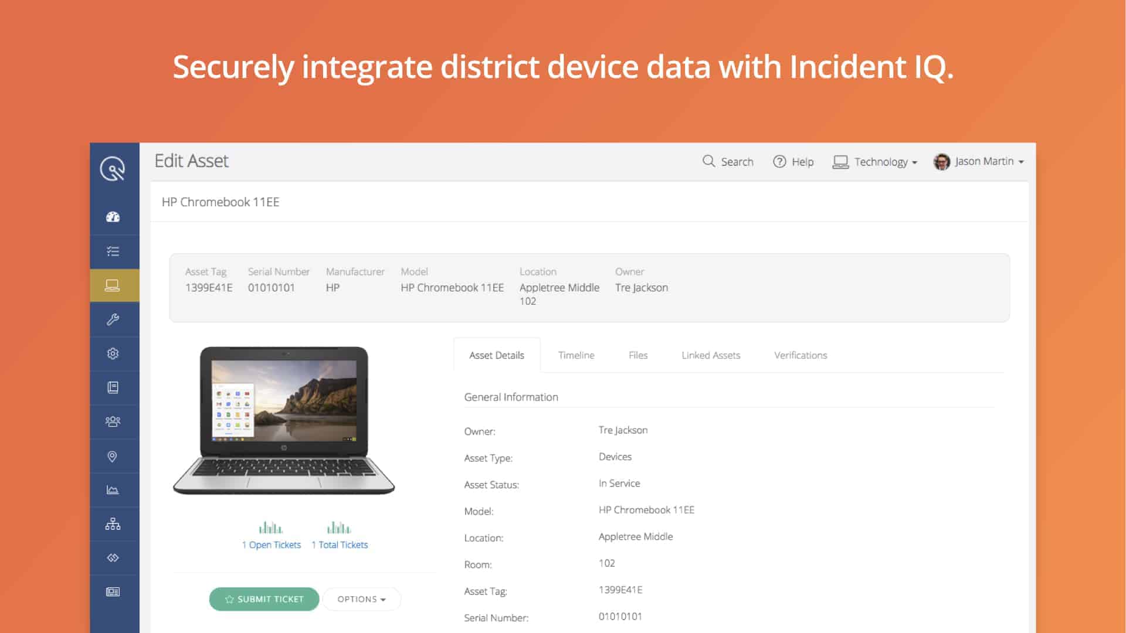The height and width of the screenshot is (633, 1126).
Task: Click the Submit Ticket button
Action: [264, 599]
